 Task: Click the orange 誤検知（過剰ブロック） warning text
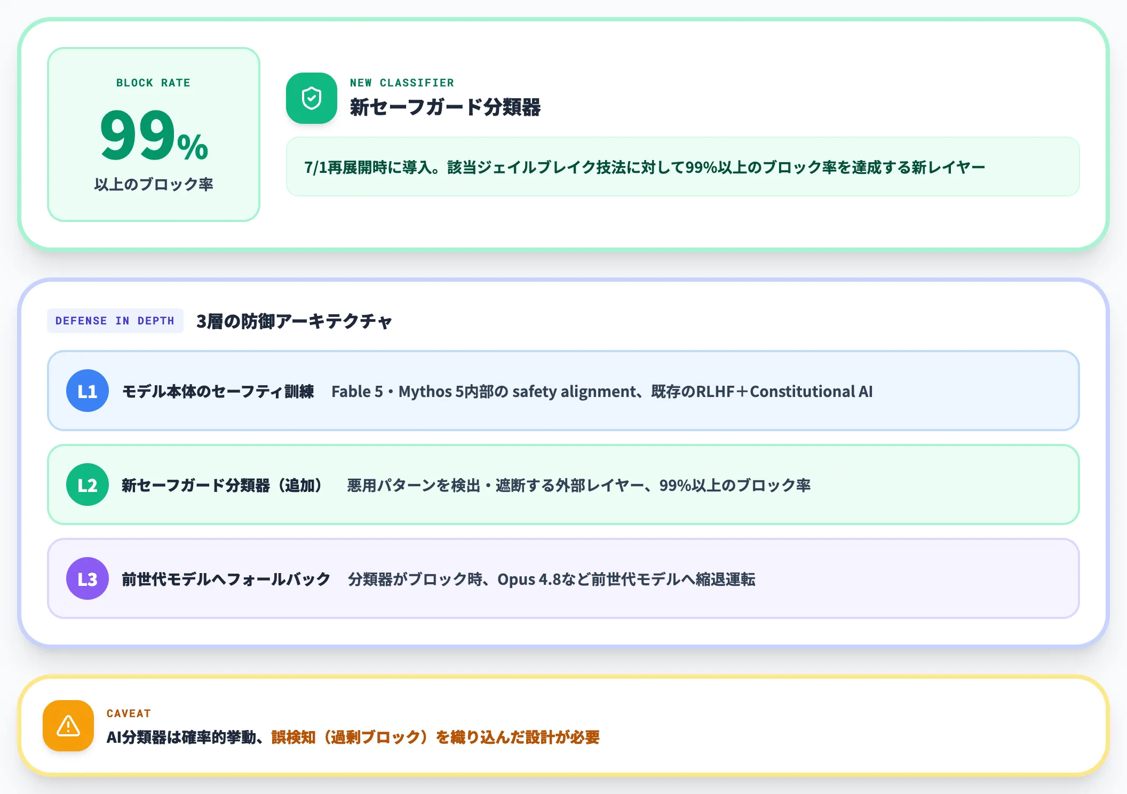(x=435, y=737)
